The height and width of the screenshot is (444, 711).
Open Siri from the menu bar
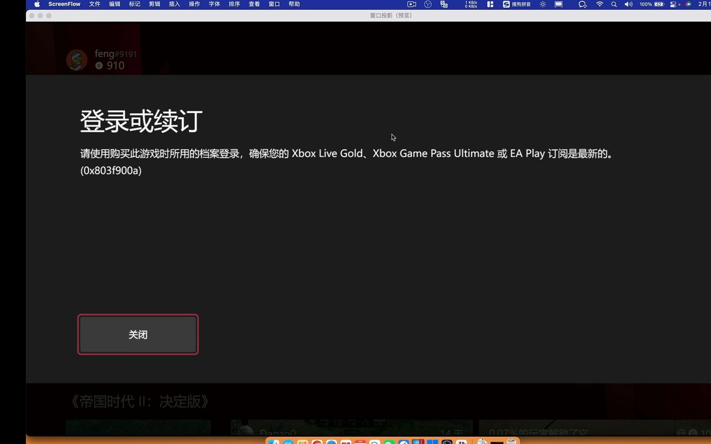point(689,4)
